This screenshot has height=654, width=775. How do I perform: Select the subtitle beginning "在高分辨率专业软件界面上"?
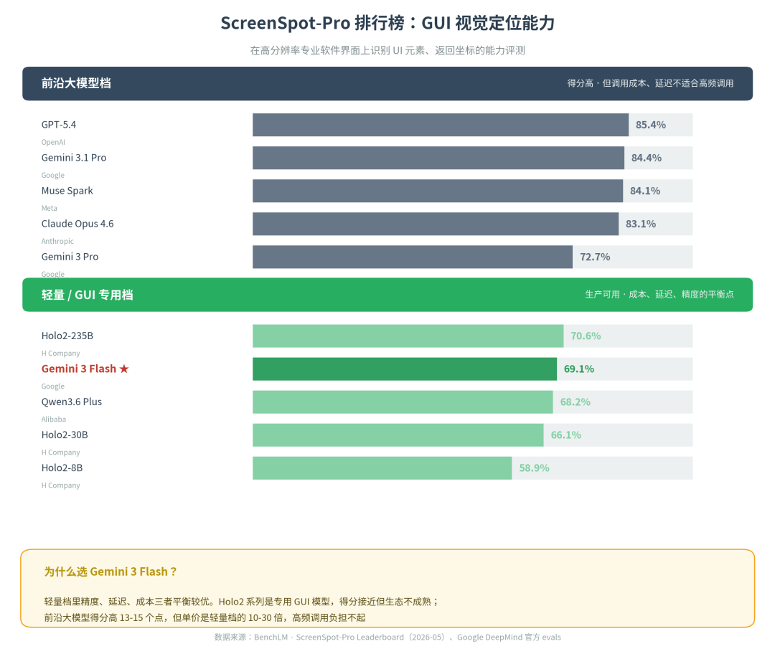coord(387,50)
